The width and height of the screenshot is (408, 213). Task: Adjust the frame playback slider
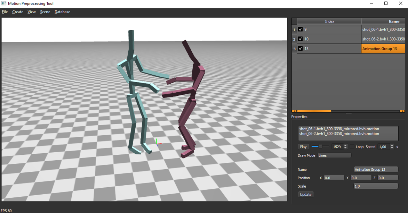point(320,147)
